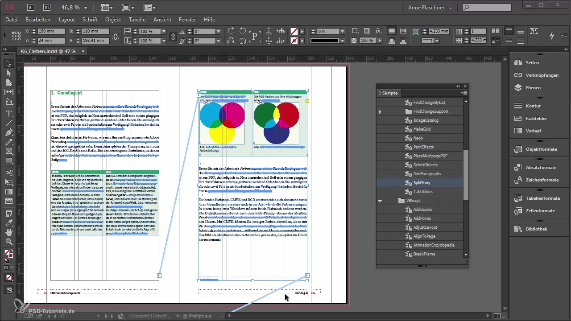This screenshot has height=321, width=571.
Task: Select the SortParagraphs script
Action: [x=427, y=174]
